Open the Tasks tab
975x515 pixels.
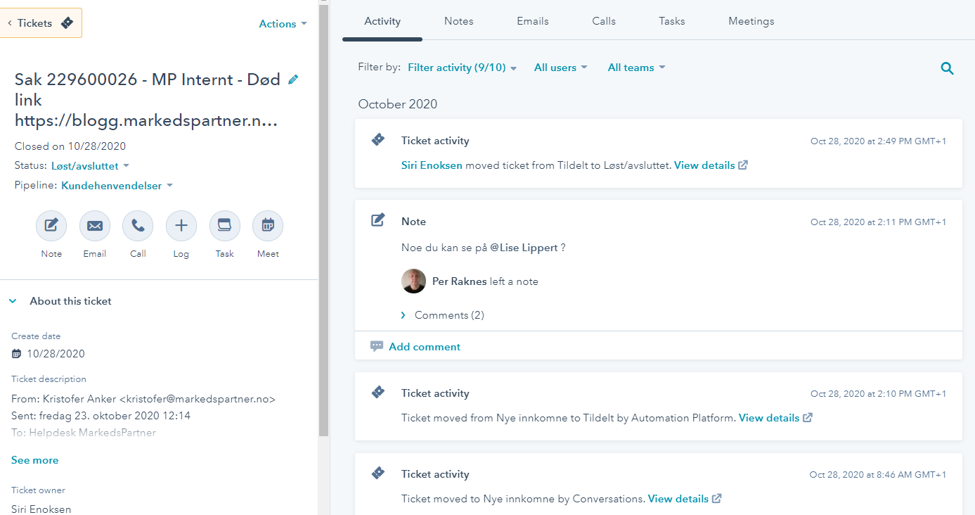point(672,21)
